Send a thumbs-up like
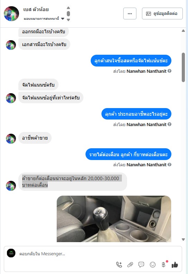Viewport: 188px width, 274px height. pyautogui.click(x=175, y=265)
